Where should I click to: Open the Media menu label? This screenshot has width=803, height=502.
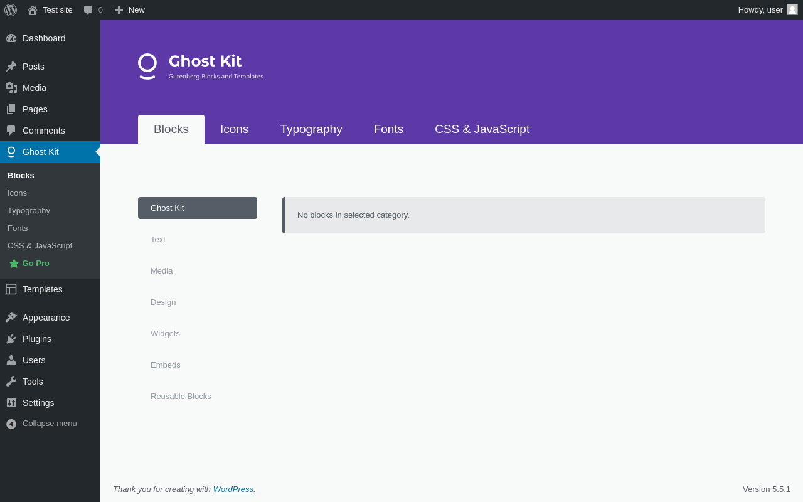[35, 88]
